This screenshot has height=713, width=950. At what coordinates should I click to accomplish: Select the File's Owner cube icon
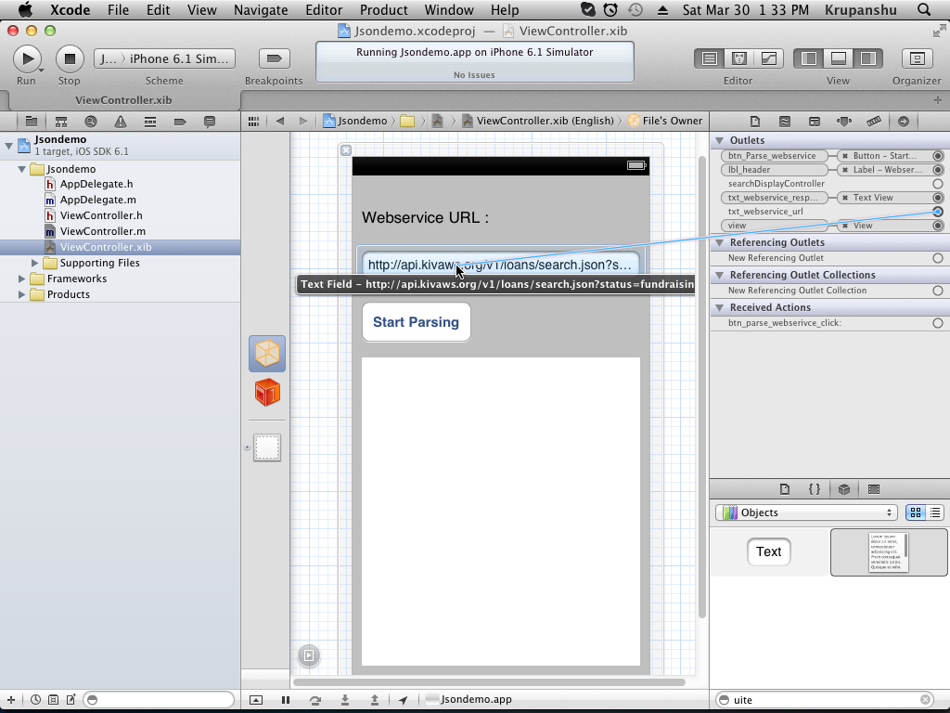tap(267, 354)
